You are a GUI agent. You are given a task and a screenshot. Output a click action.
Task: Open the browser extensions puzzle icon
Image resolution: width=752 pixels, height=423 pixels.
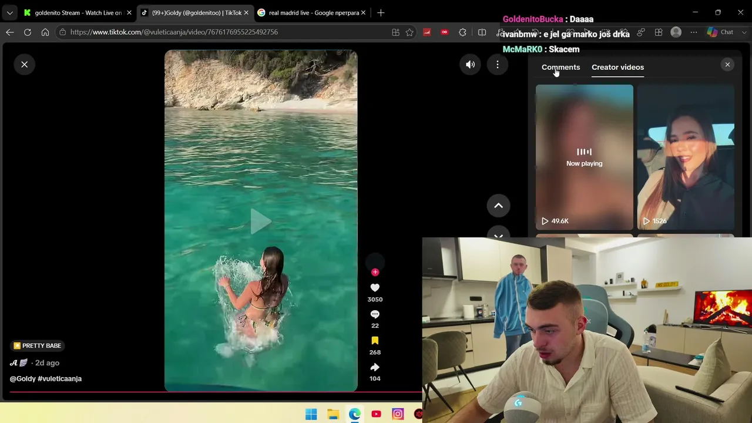463,32
